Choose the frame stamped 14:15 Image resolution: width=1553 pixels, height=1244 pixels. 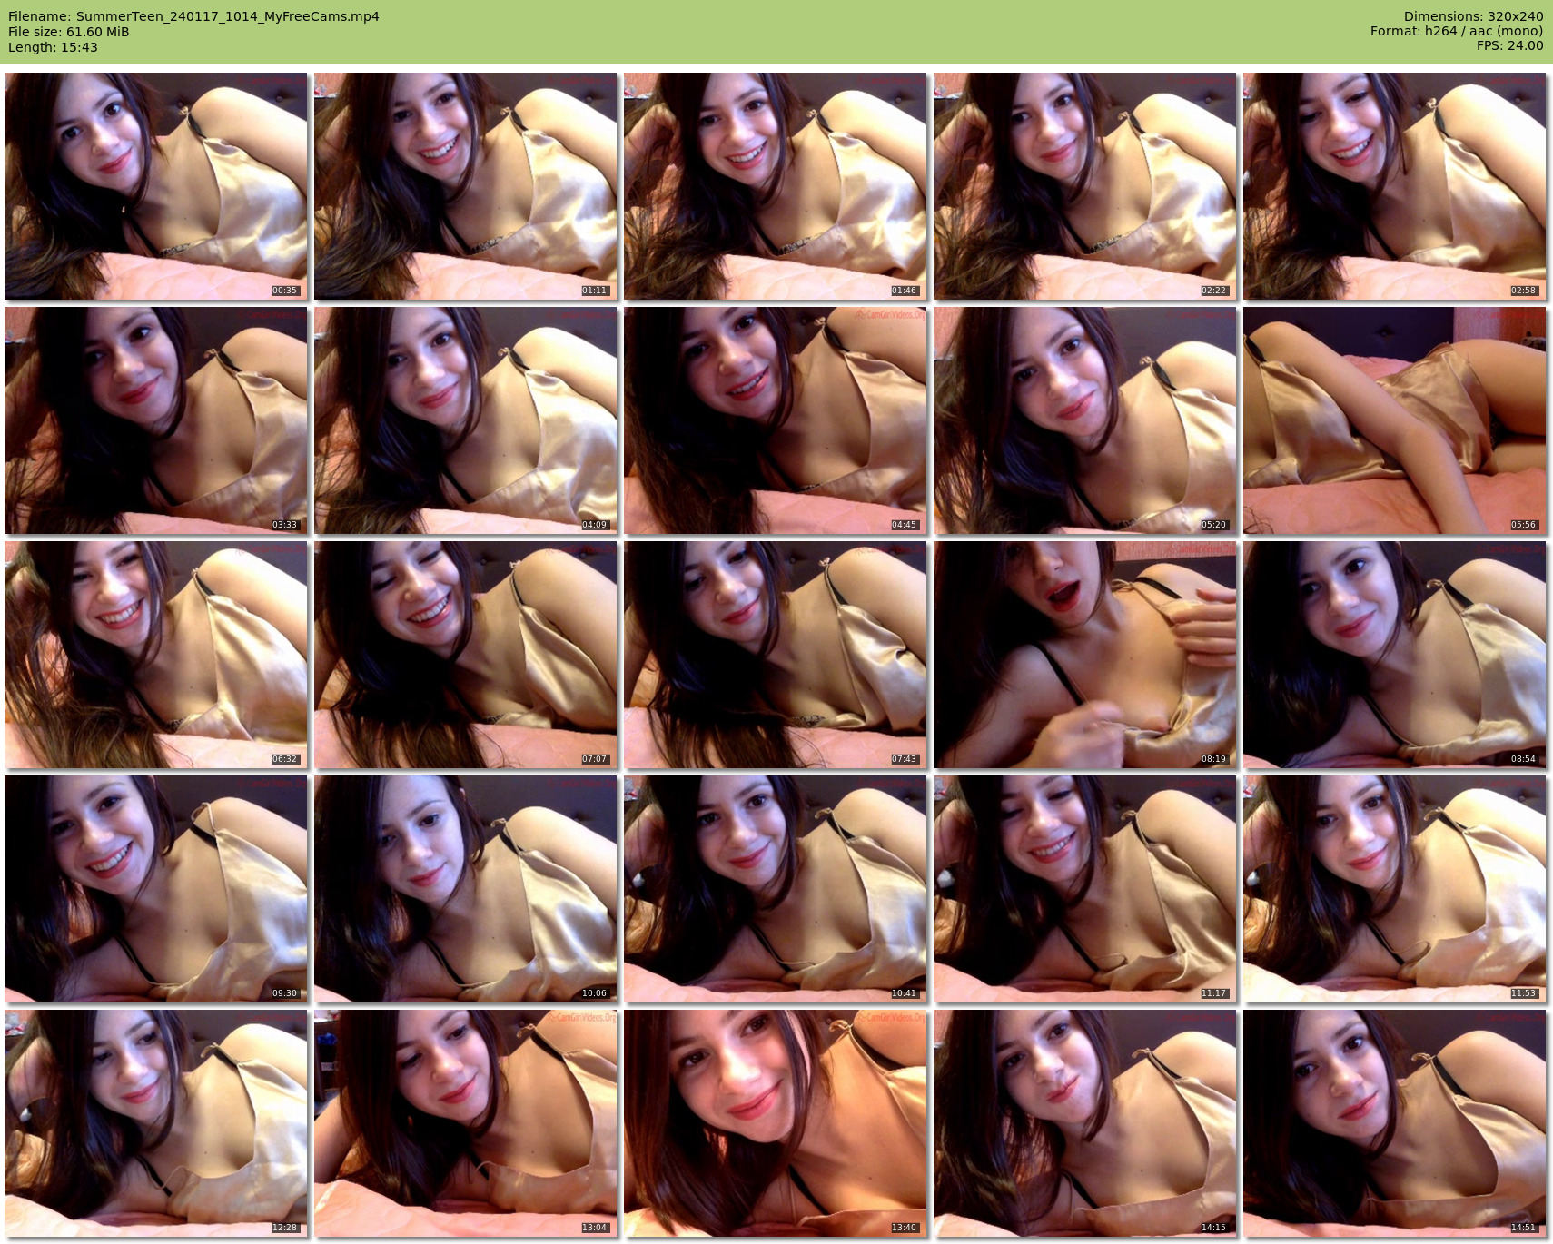click(1085, 1123)
